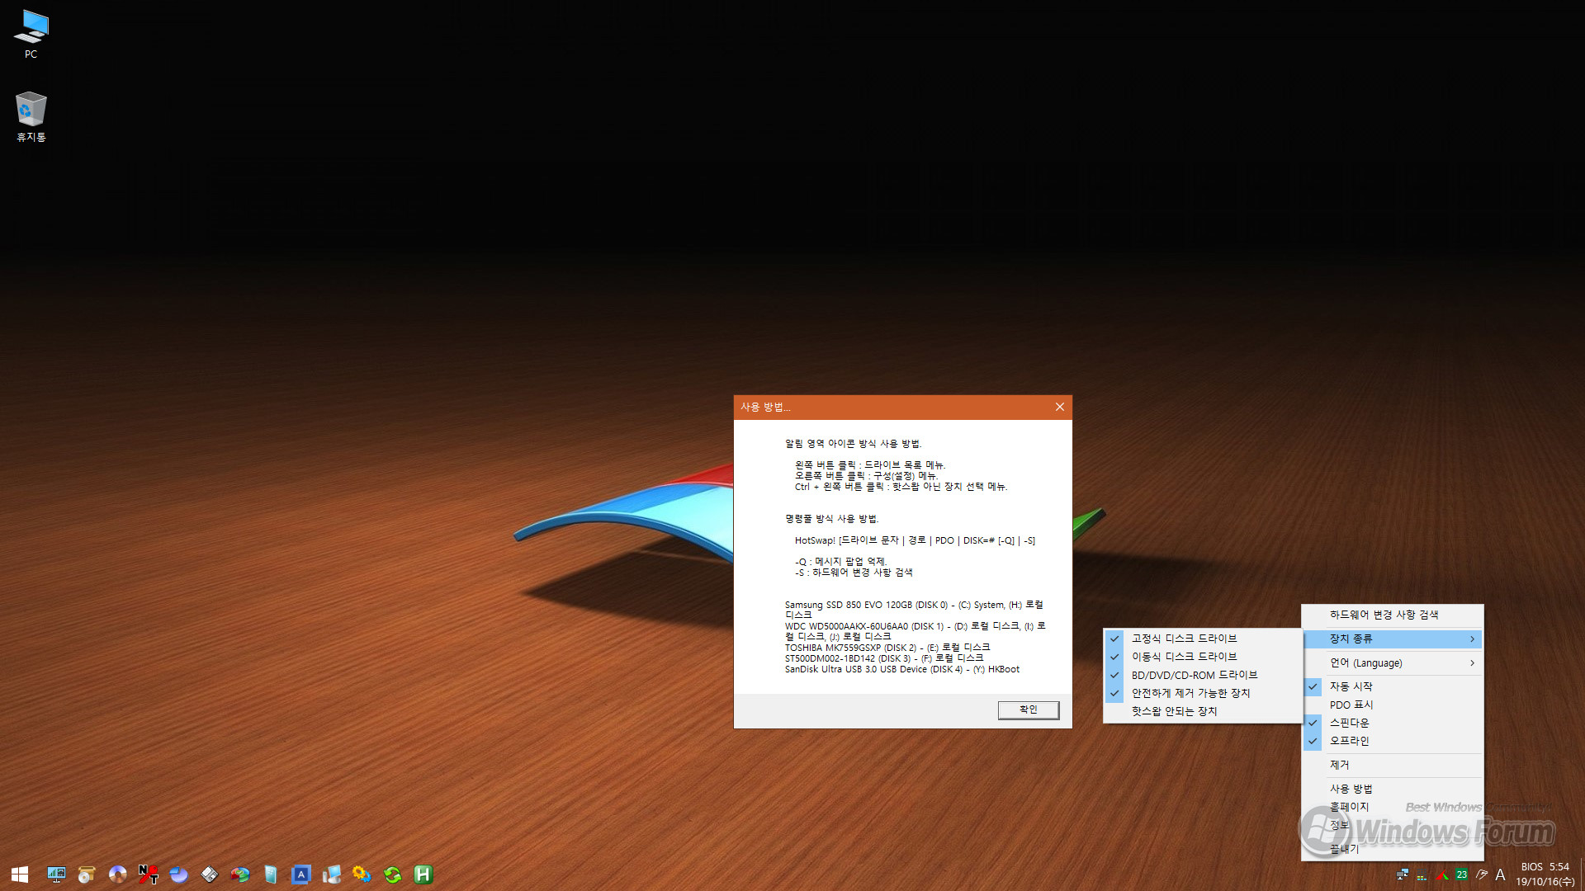Choose 하드웨어 변경 사항 검색 menu item
This screenshot has height=891, width=1585.
(x=1393, y=615)
